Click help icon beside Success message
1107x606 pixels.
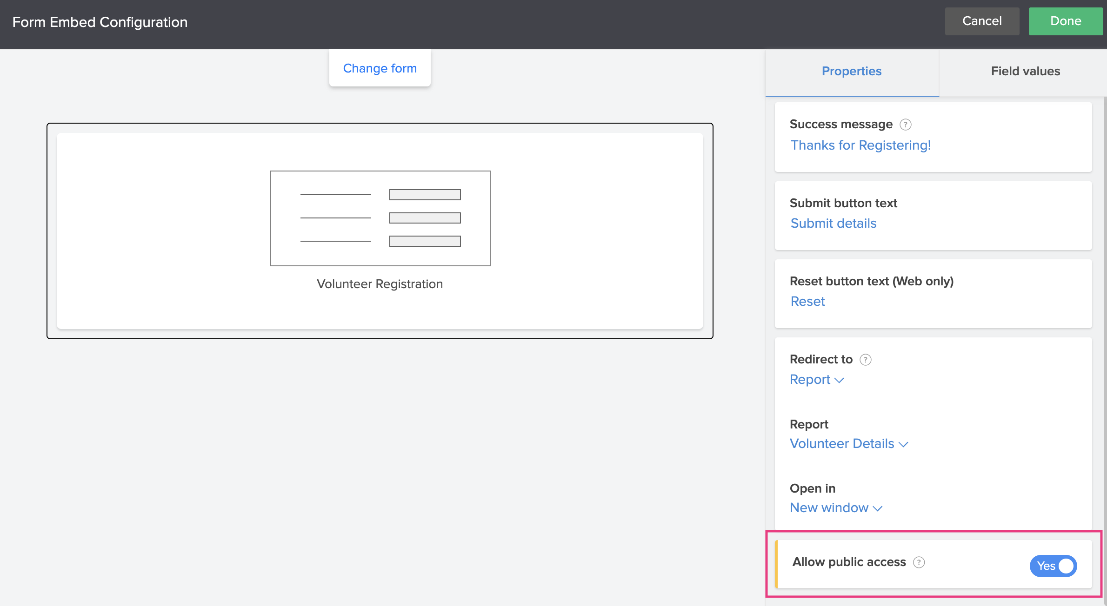(905, 125)
